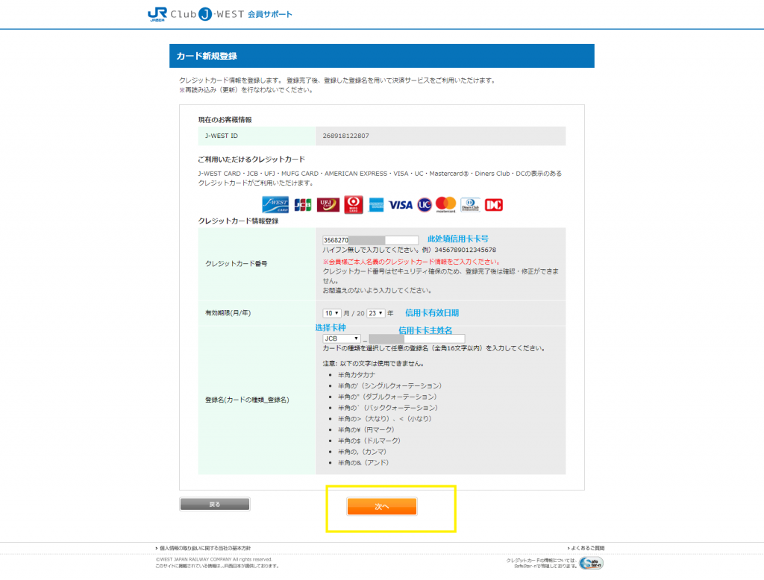764x580 pixels.
Task: Click the J-WEST CARD logo
Action: click(x=275, y=204)
